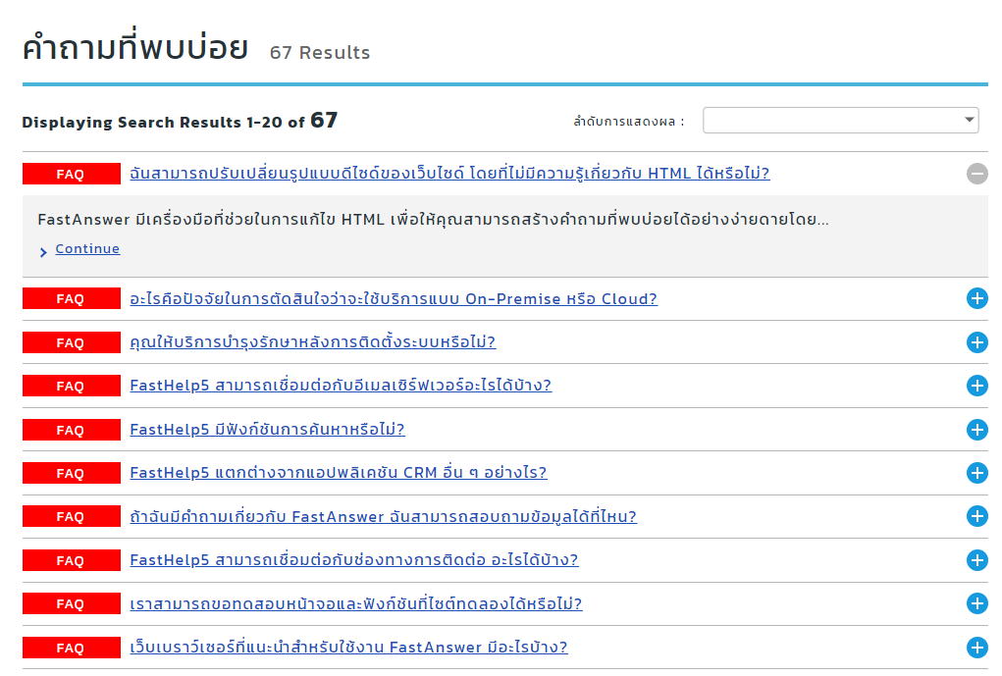The image size is (1002, 676).
Task: Click the plus icon on the recommended browsers FAQ
Action: [976, 648]
